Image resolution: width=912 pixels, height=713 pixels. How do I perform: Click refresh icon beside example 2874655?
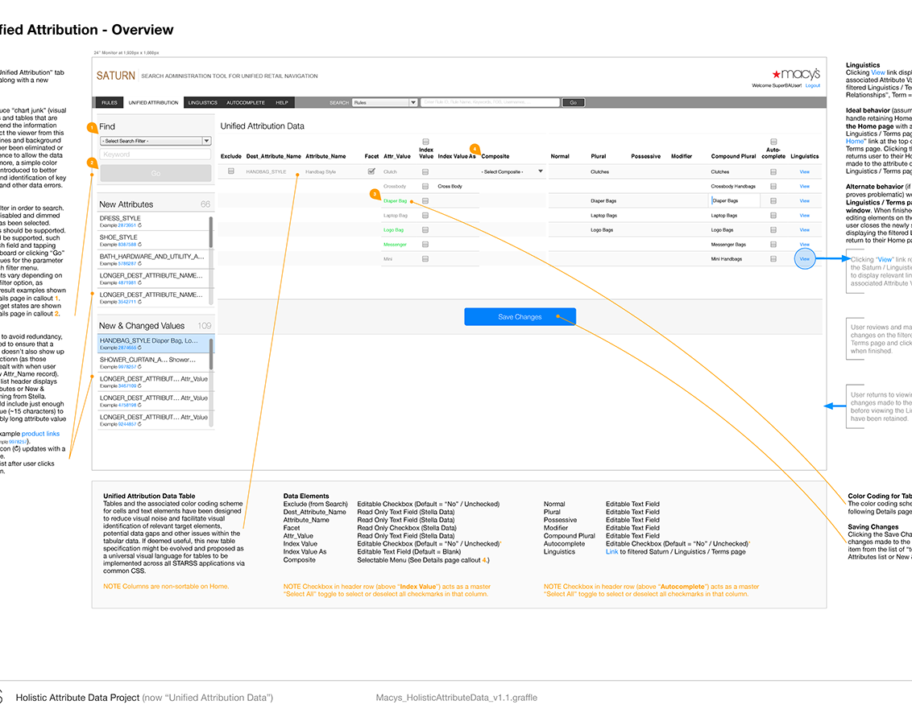pyautogui.click(x=139, y=348)
